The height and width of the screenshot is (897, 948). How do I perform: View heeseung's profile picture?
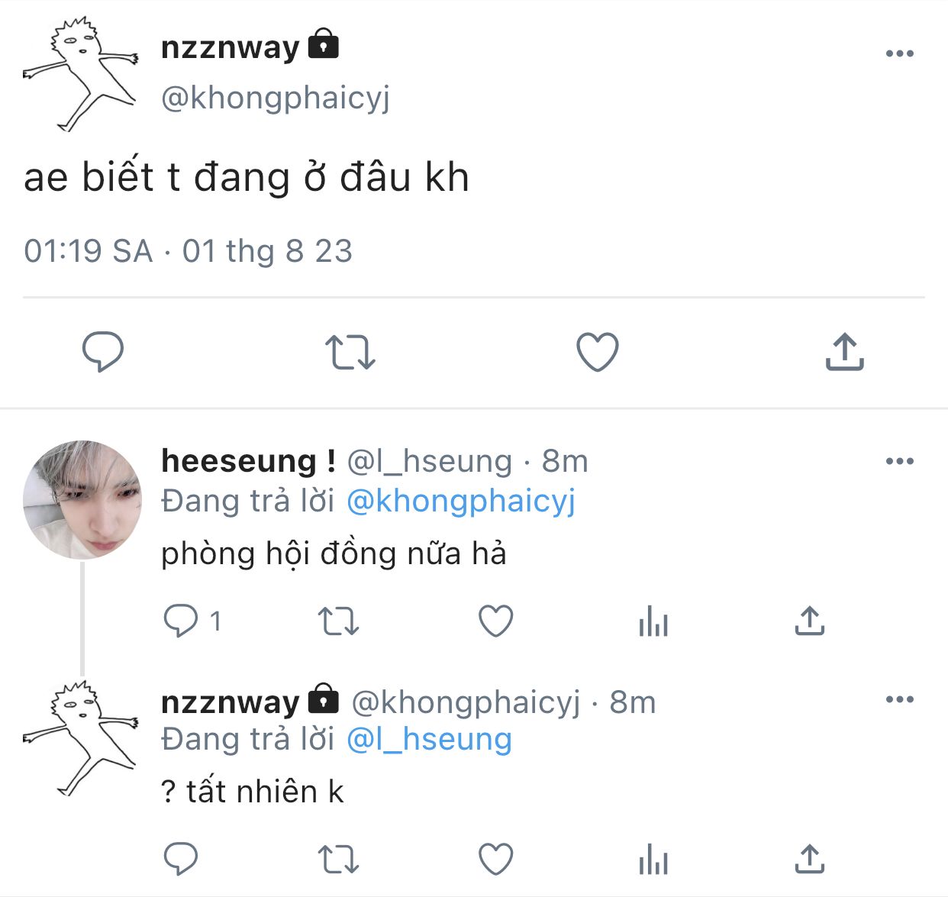[x=82, y=500]
